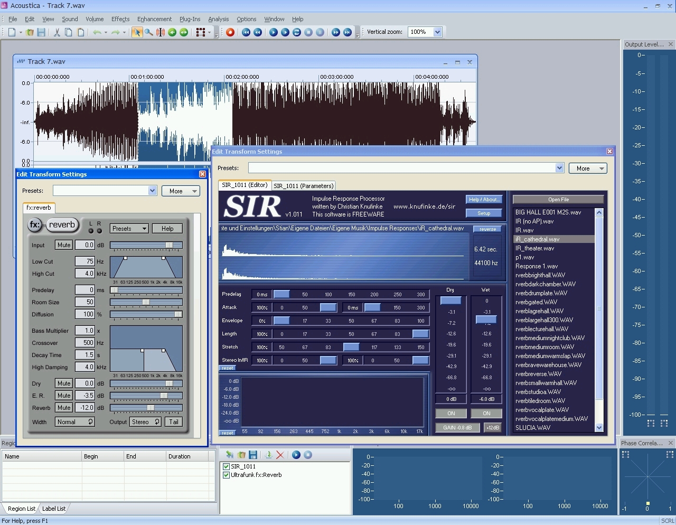Open the dropdown arrow next to the Undo icon
Viewport: 676px width, 525px height.
click(x=106, y=32)
